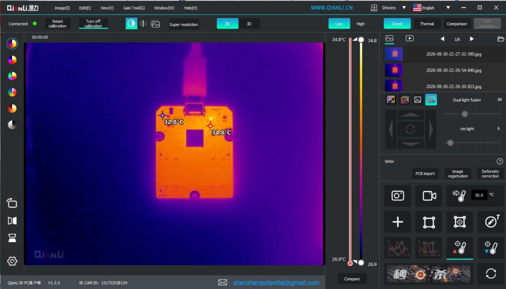Open the Image(I) menu

62,8
